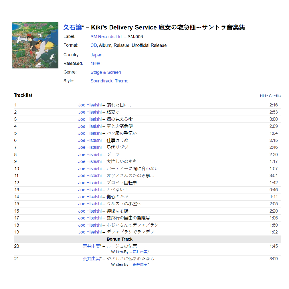Select track title おじいさんのデッキブラシ
This screenshot has width=289, height=289.
(x=133, y=225)
